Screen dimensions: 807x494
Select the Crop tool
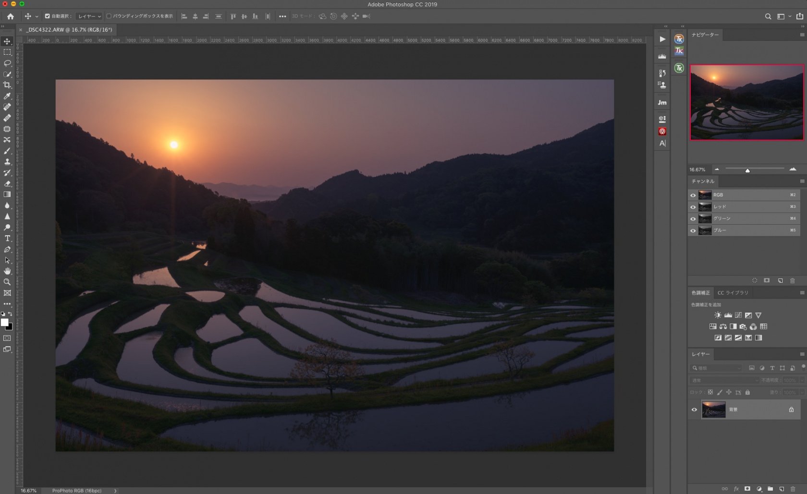click(7, 85)
